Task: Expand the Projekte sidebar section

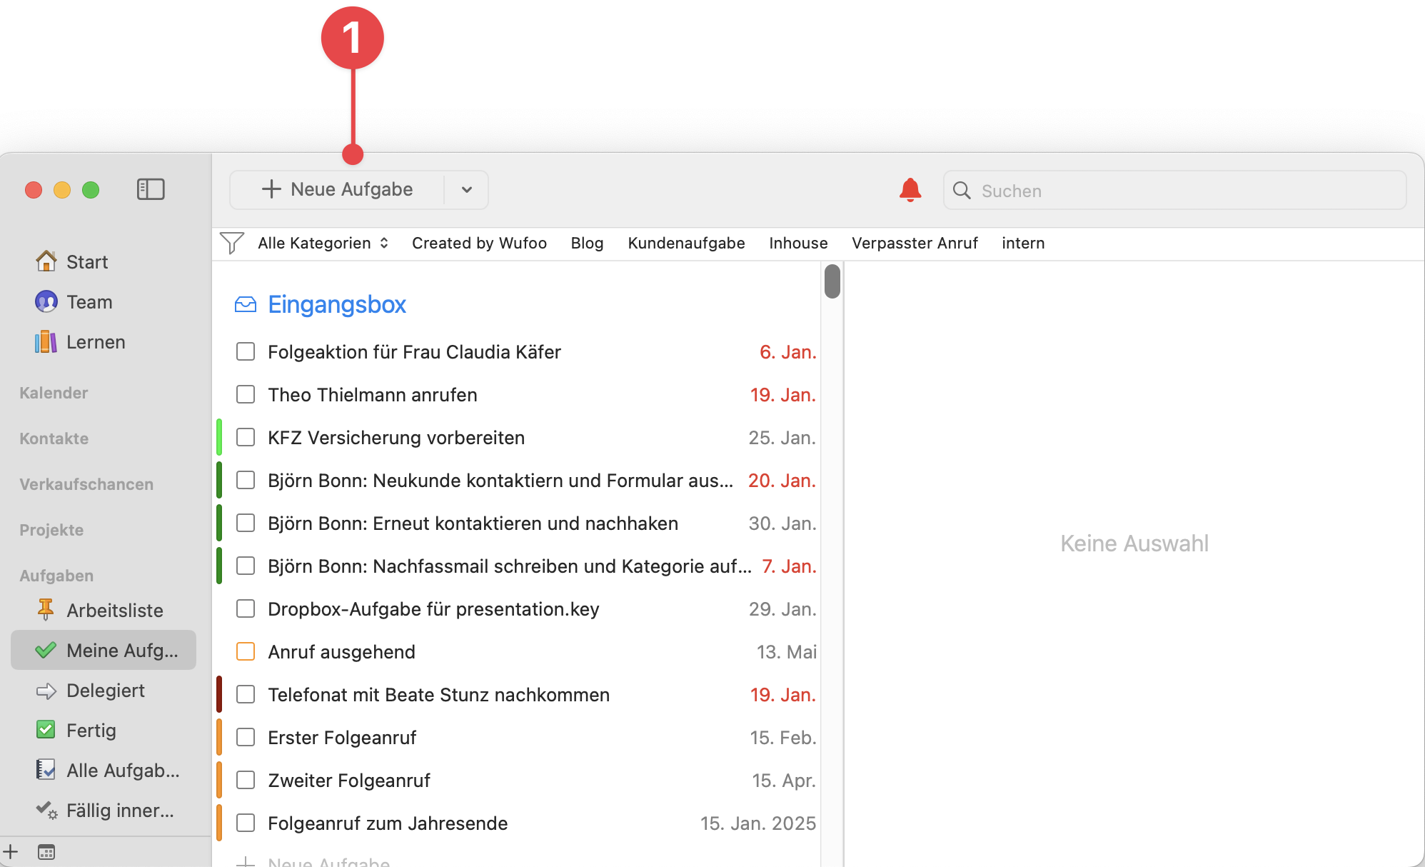Action: pyautogui.click(x=51, y=530)
